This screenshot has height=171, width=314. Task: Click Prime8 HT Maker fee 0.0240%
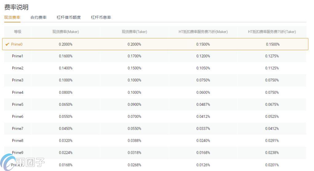(203, 141)
